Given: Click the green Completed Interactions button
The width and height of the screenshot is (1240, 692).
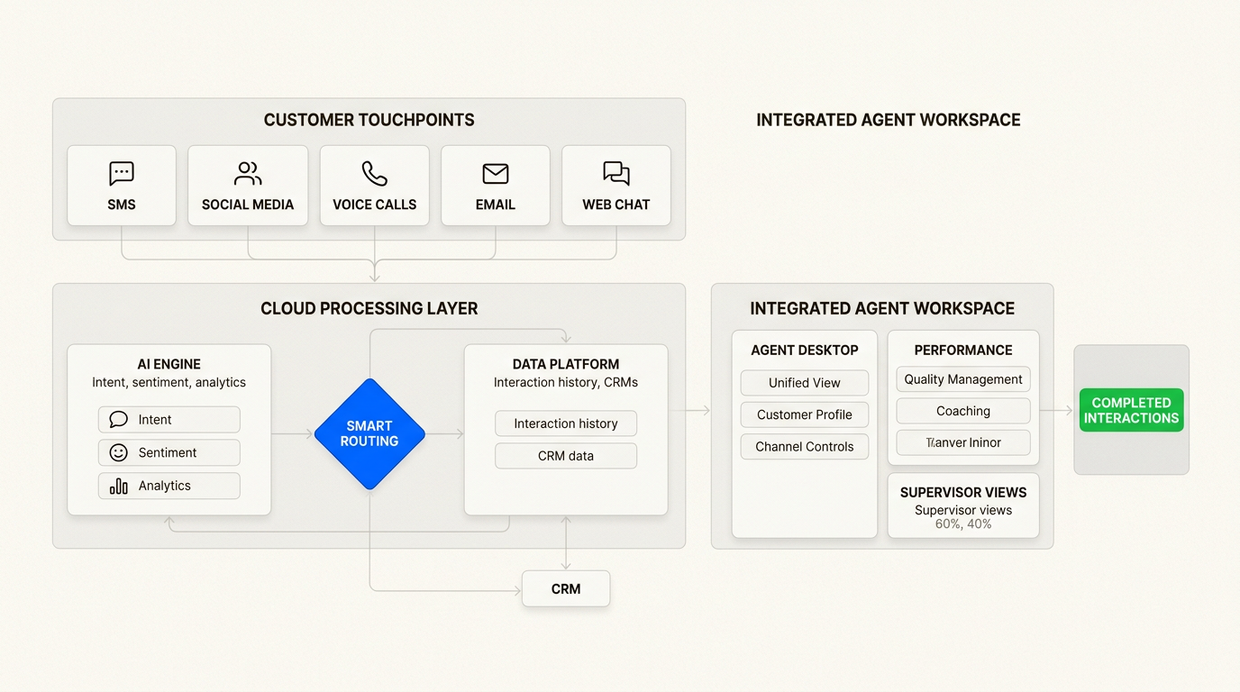Looking at the screenshot, I should (1131, 410).
